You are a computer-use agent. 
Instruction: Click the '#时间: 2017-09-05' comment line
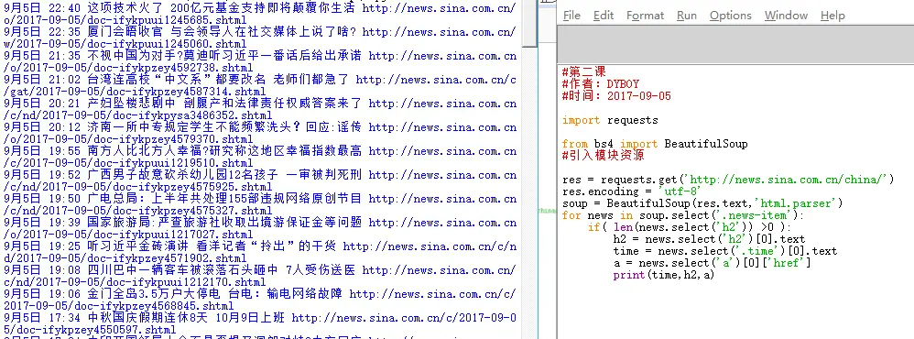tap(616, 95)
